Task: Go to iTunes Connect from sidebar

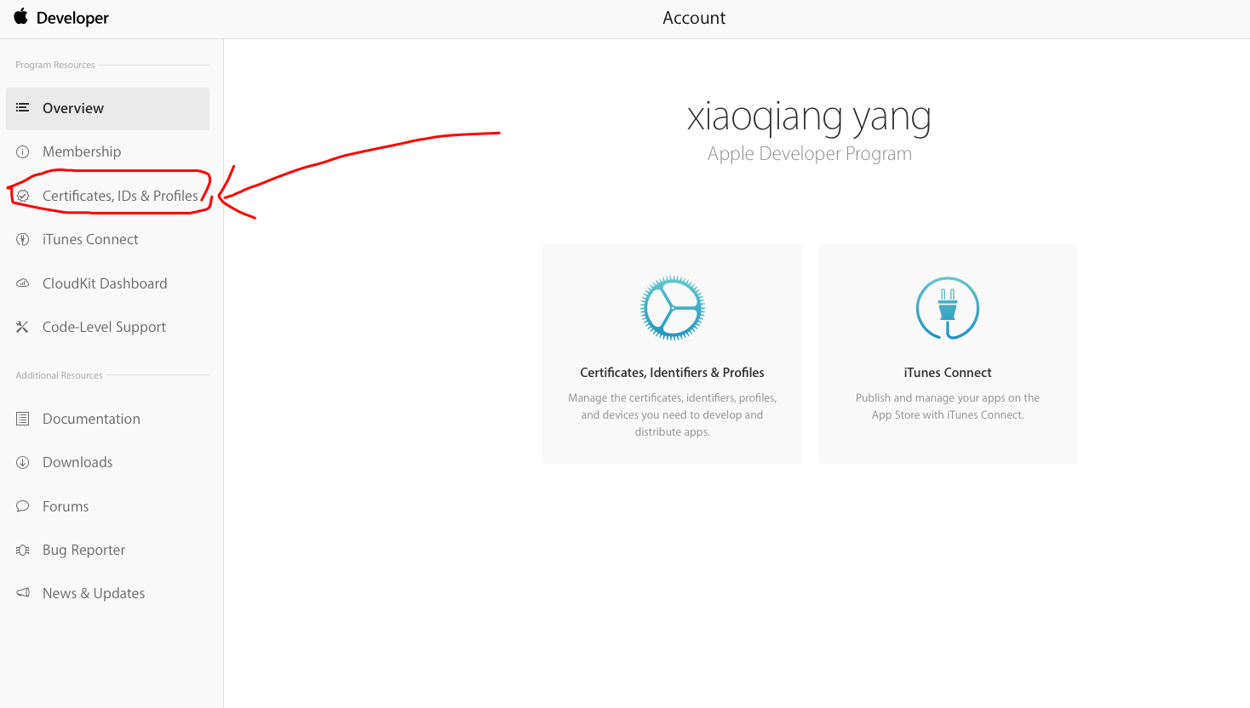Action: click(x=90, y=239)
